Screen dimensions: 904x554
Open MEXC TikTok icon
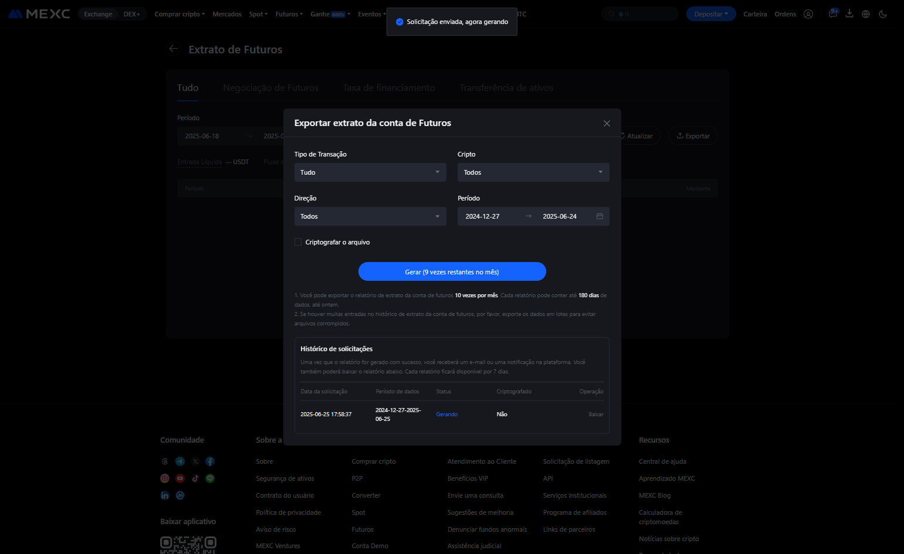click(195, 478)
